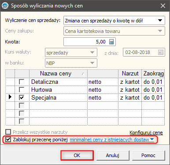
Task: Confirm with the OK button
Action: [77, 155]
